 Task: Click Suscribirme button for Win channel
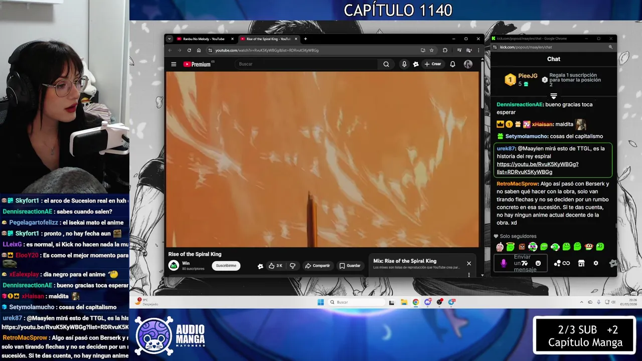pos(226,266)
